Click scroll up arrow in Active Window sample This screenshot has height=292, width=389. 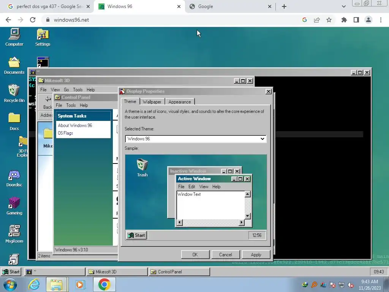point(247,194)
